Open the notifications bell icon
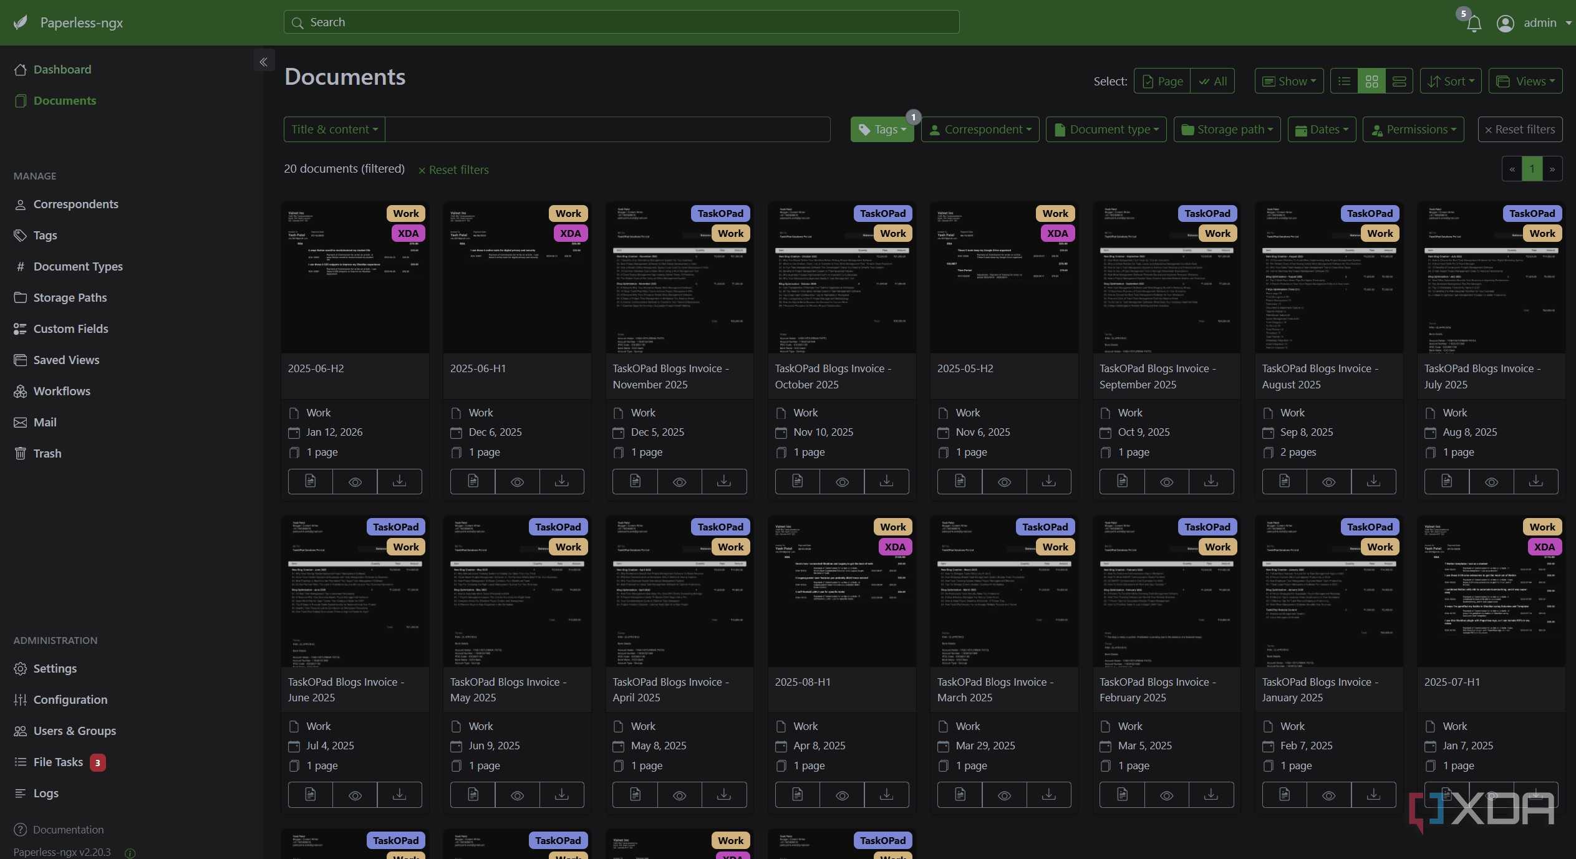Viewport: 1576px width, 859px height. 1474,24
